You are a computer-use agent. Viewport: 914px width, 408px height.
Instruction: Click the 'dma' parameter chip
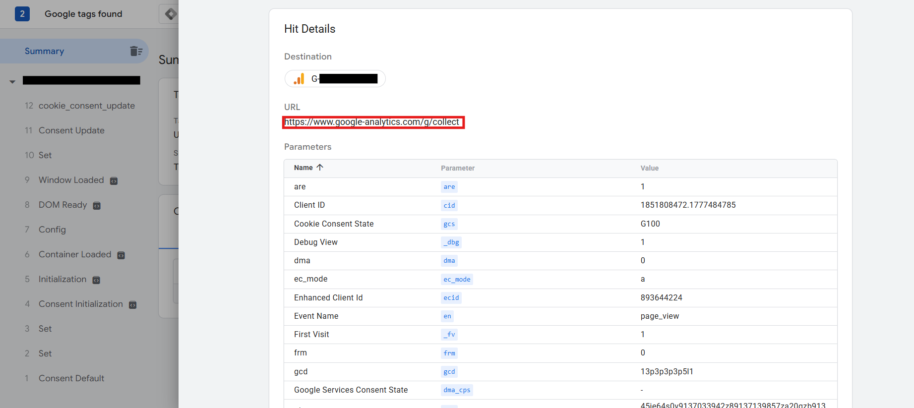click(x=449, y=261)
